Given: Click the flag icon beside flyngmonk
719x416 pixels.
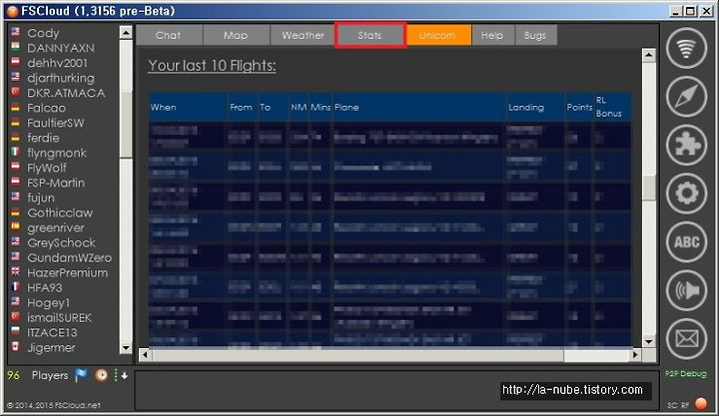Looking at the screenshot, I should [x=16, y=152].
